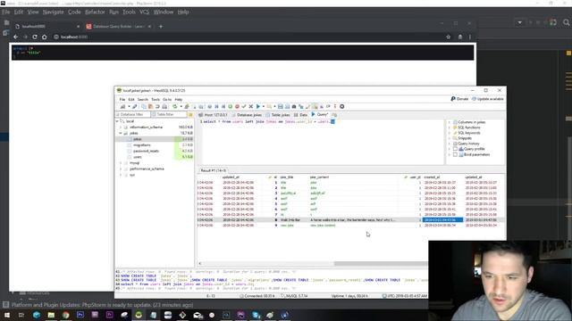Click the results horizontal scrollbar
This screenshot has width=572, height=321.
(381, 264)
